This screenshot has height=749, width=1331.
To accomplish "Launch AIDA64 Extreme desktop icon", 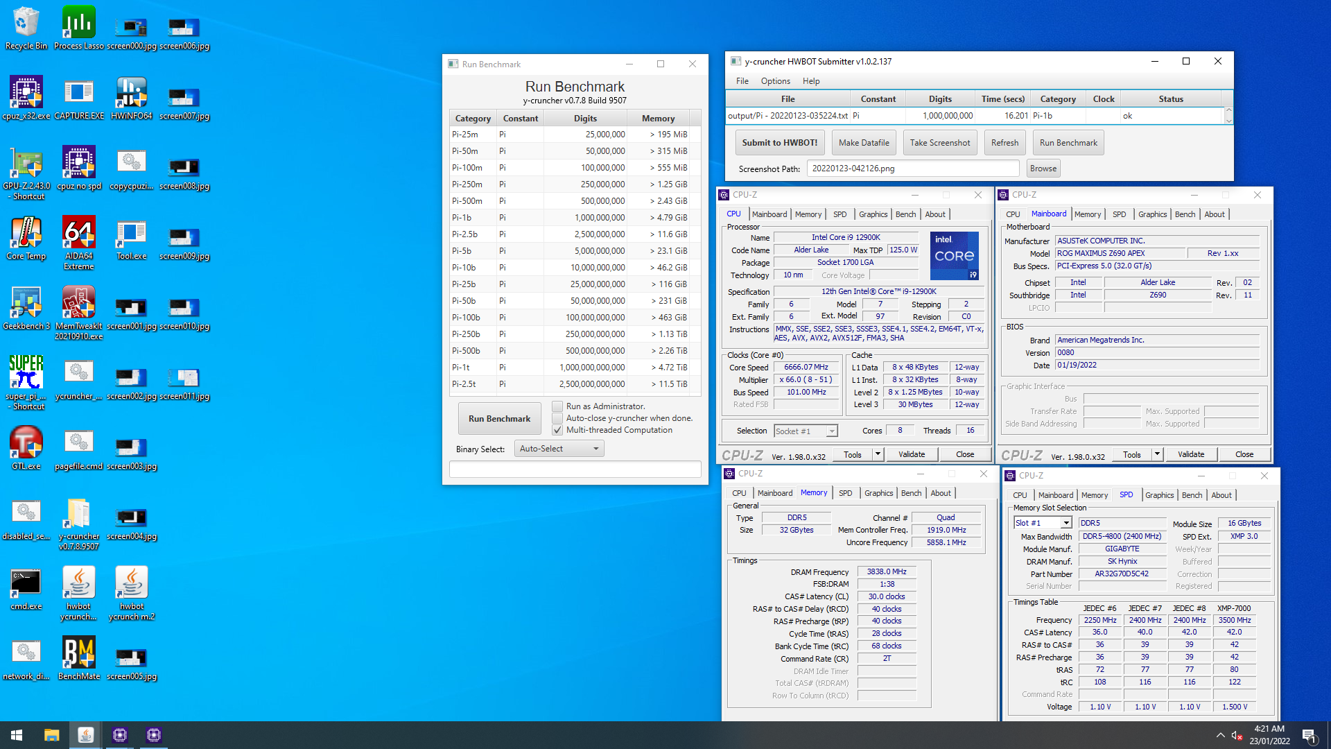I will click(x=79, y=243).
